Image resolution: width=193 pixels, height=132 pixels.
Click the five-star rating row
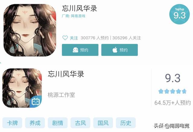pyautogui.click(x=172, y=91)
